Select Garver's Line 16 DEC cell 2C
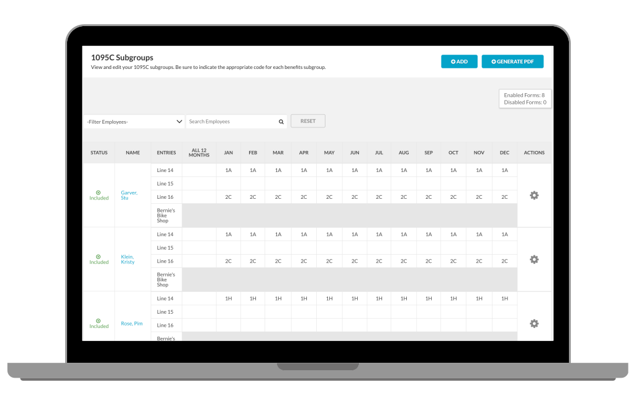The height and width of the screenshot is (405, 636). pyautogui.click(x=504, y=198)
